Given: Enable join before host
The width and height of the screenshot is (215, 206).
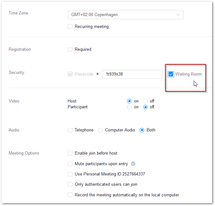Looking at the screenshot, I should coord(70,153).
